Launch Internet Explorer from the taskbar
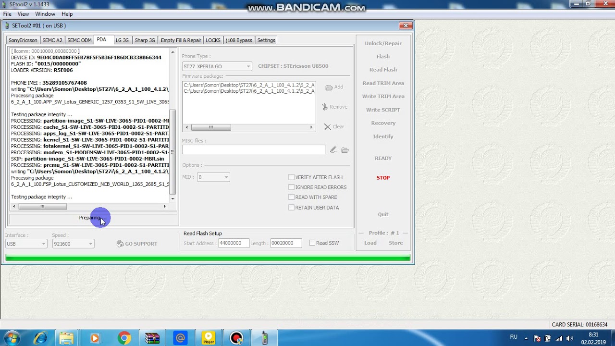615x346 pixels. (x=40, y=338)
